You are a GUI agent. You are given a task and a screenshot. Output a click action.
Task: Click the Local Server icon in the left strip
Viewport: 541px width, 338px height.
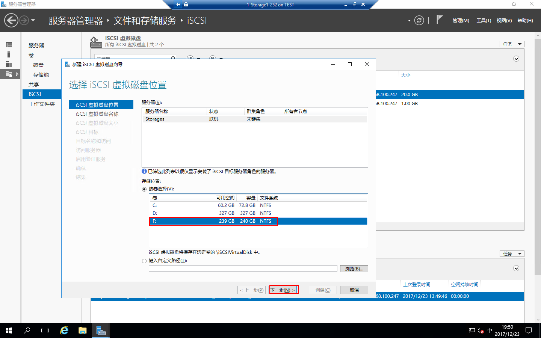[9, 54]
